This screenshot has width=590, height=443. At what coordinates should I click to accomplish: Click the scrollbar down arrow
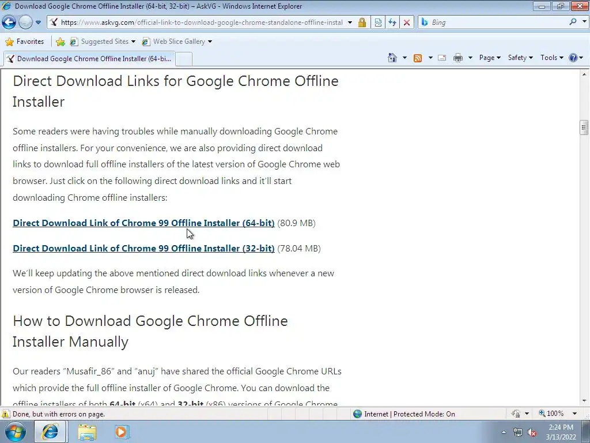point(584,401)
